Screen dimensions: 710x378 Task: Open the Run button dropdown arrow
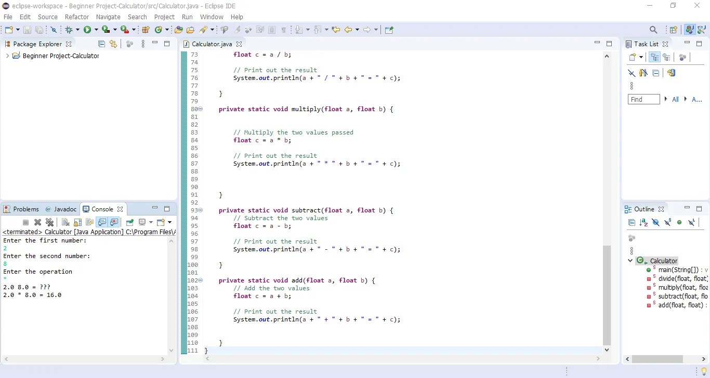tap(96, 30)
